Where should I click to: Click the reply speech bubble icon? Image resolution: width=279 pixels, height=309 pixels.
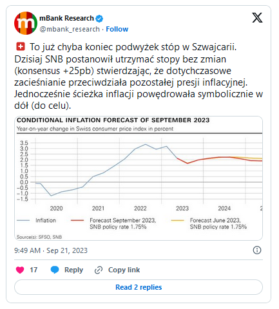(x=55, y=270)
